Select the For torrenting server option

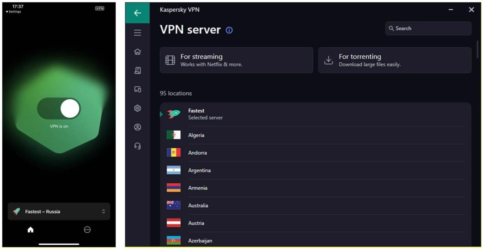(394, 60)
